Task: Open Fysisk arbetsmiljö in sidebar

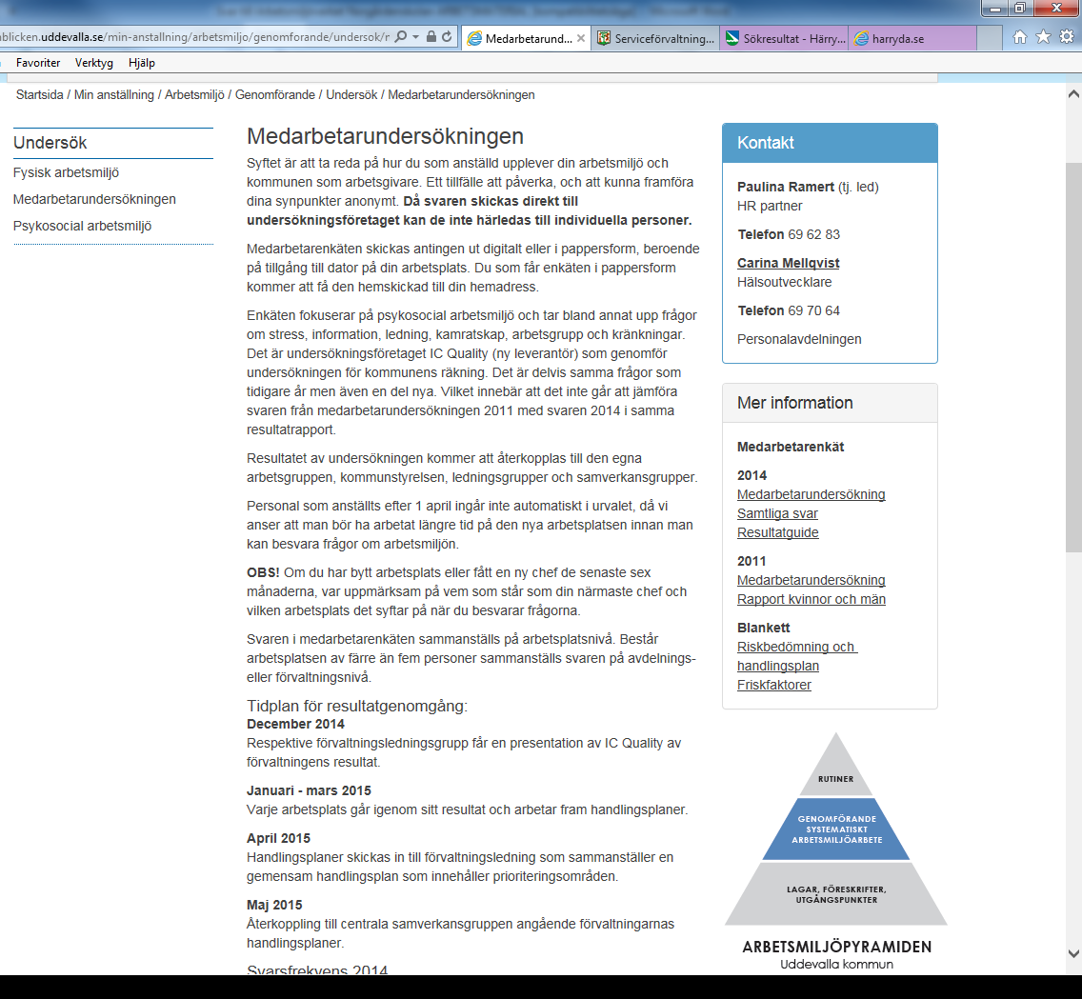Action: (x=67, y=172)
